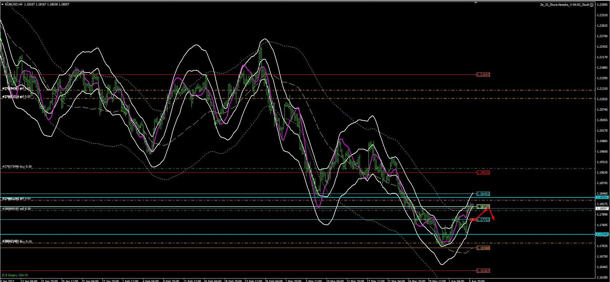Click the 1.21693 red price label

[483, 75]
